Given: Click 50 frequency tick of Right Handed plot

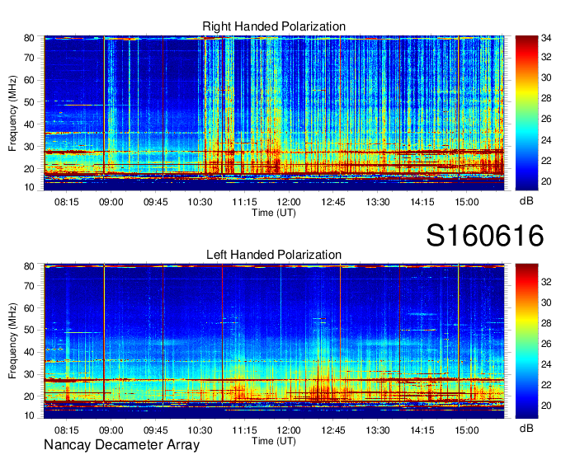Looking at the screenshot, I should (29, 102).
